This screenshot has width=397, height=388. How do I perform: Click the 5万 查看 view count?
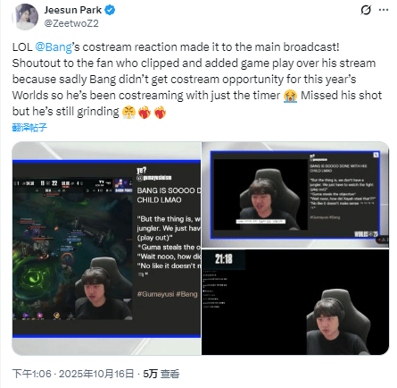[161, 374]
